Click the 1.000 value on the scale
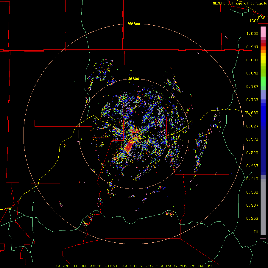268x268 pixels. (x=252, y=33)
